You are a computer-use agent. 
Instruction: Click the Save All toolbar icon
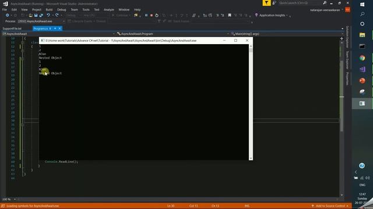41,16
